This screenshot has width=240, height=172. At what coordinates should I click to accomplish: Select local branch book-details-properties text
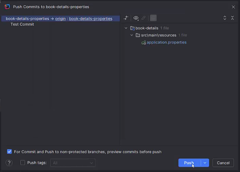pyautogui.click(x=27, y=19)
